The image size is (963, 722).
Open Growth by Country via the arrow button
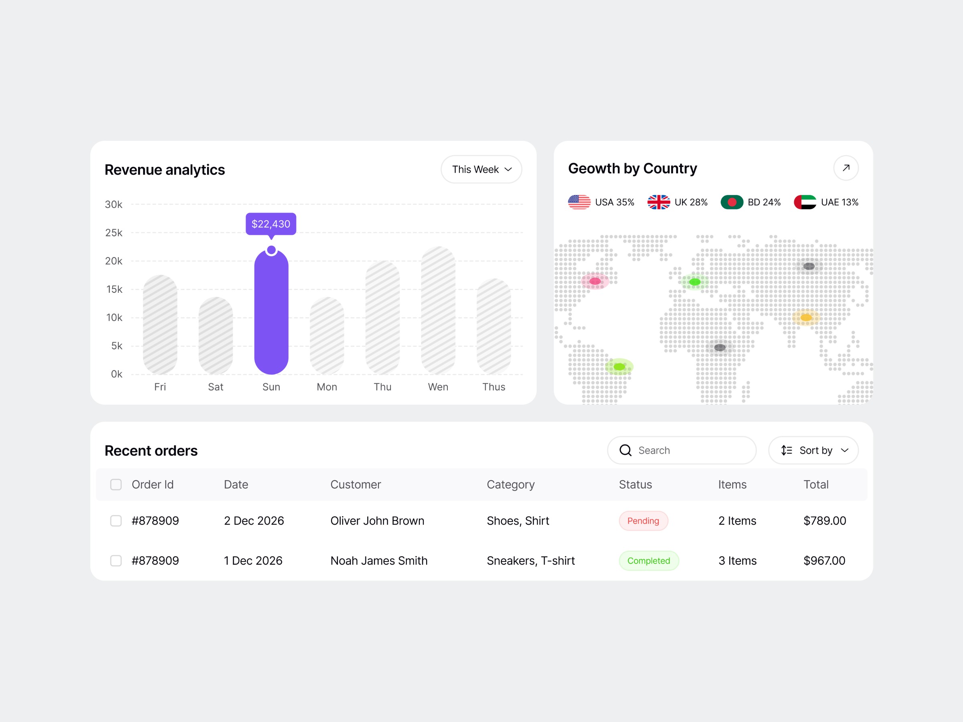pos(846,168)
